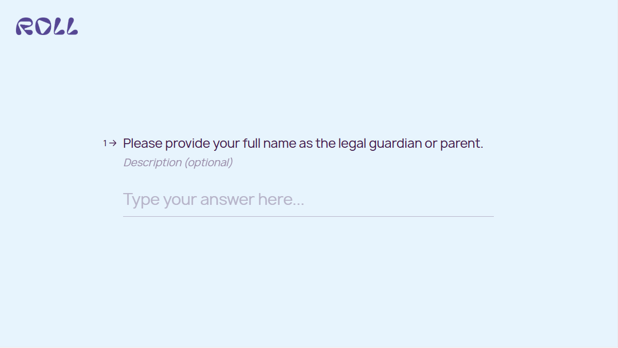
Task: Click the form background area
Action: (x=309, y=283)
